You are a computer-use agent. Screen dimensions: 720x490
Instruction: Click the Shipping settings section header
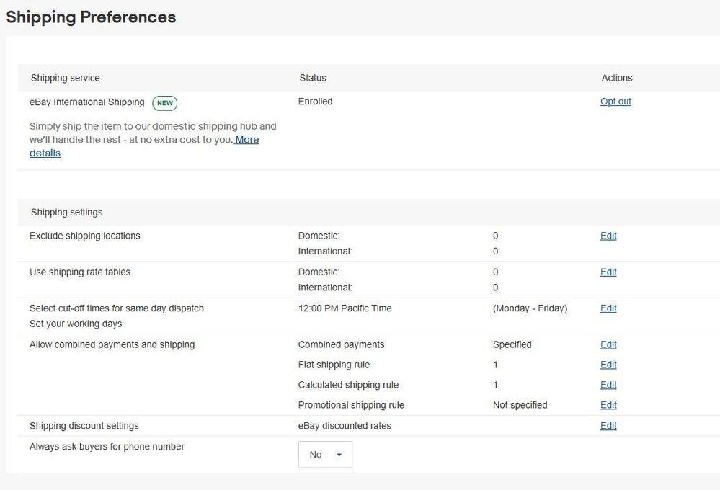point(66,212)
